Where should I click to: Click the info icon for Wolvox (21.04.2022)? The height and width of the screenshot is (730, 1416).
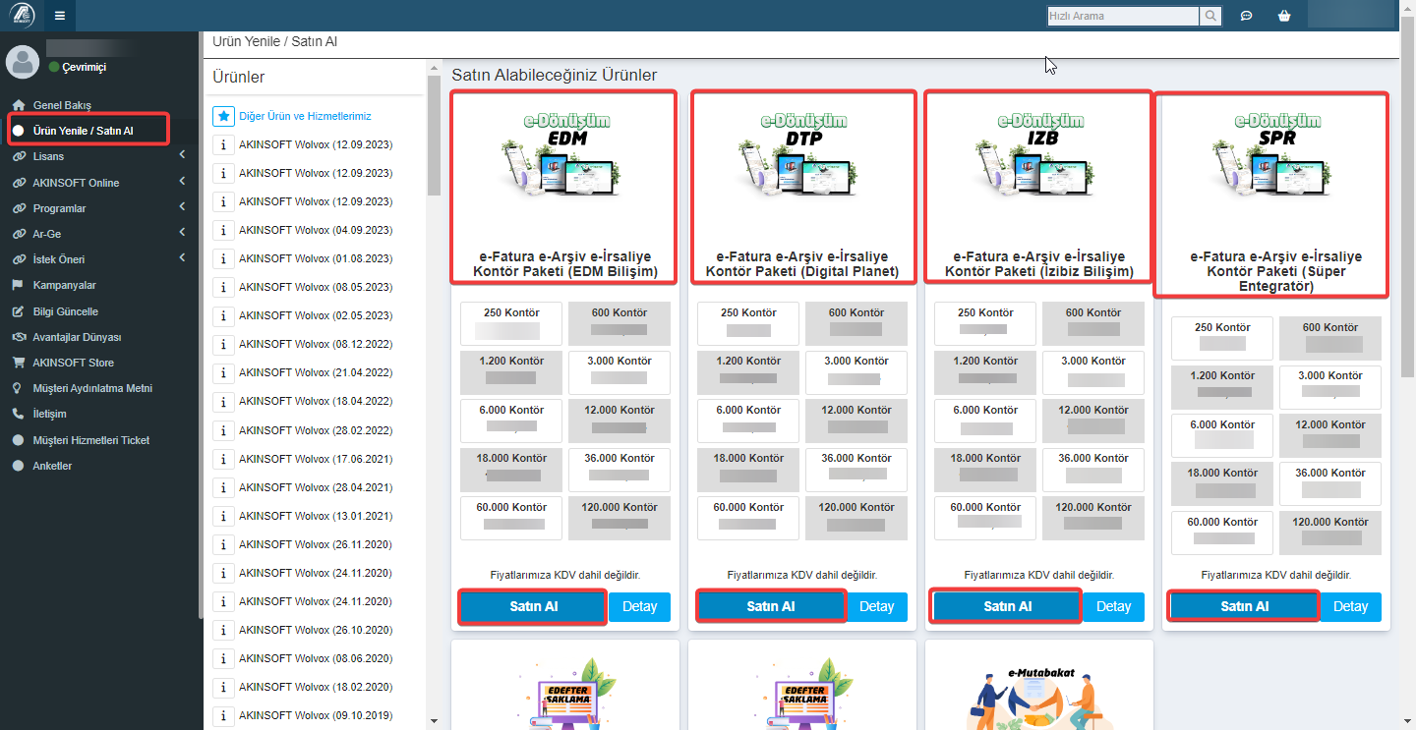(x=223, y=372)
